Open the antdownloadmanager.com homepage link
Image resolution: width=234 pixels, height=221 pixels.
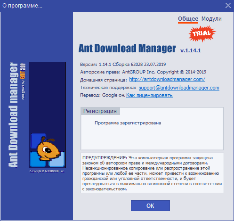[167, 79]
